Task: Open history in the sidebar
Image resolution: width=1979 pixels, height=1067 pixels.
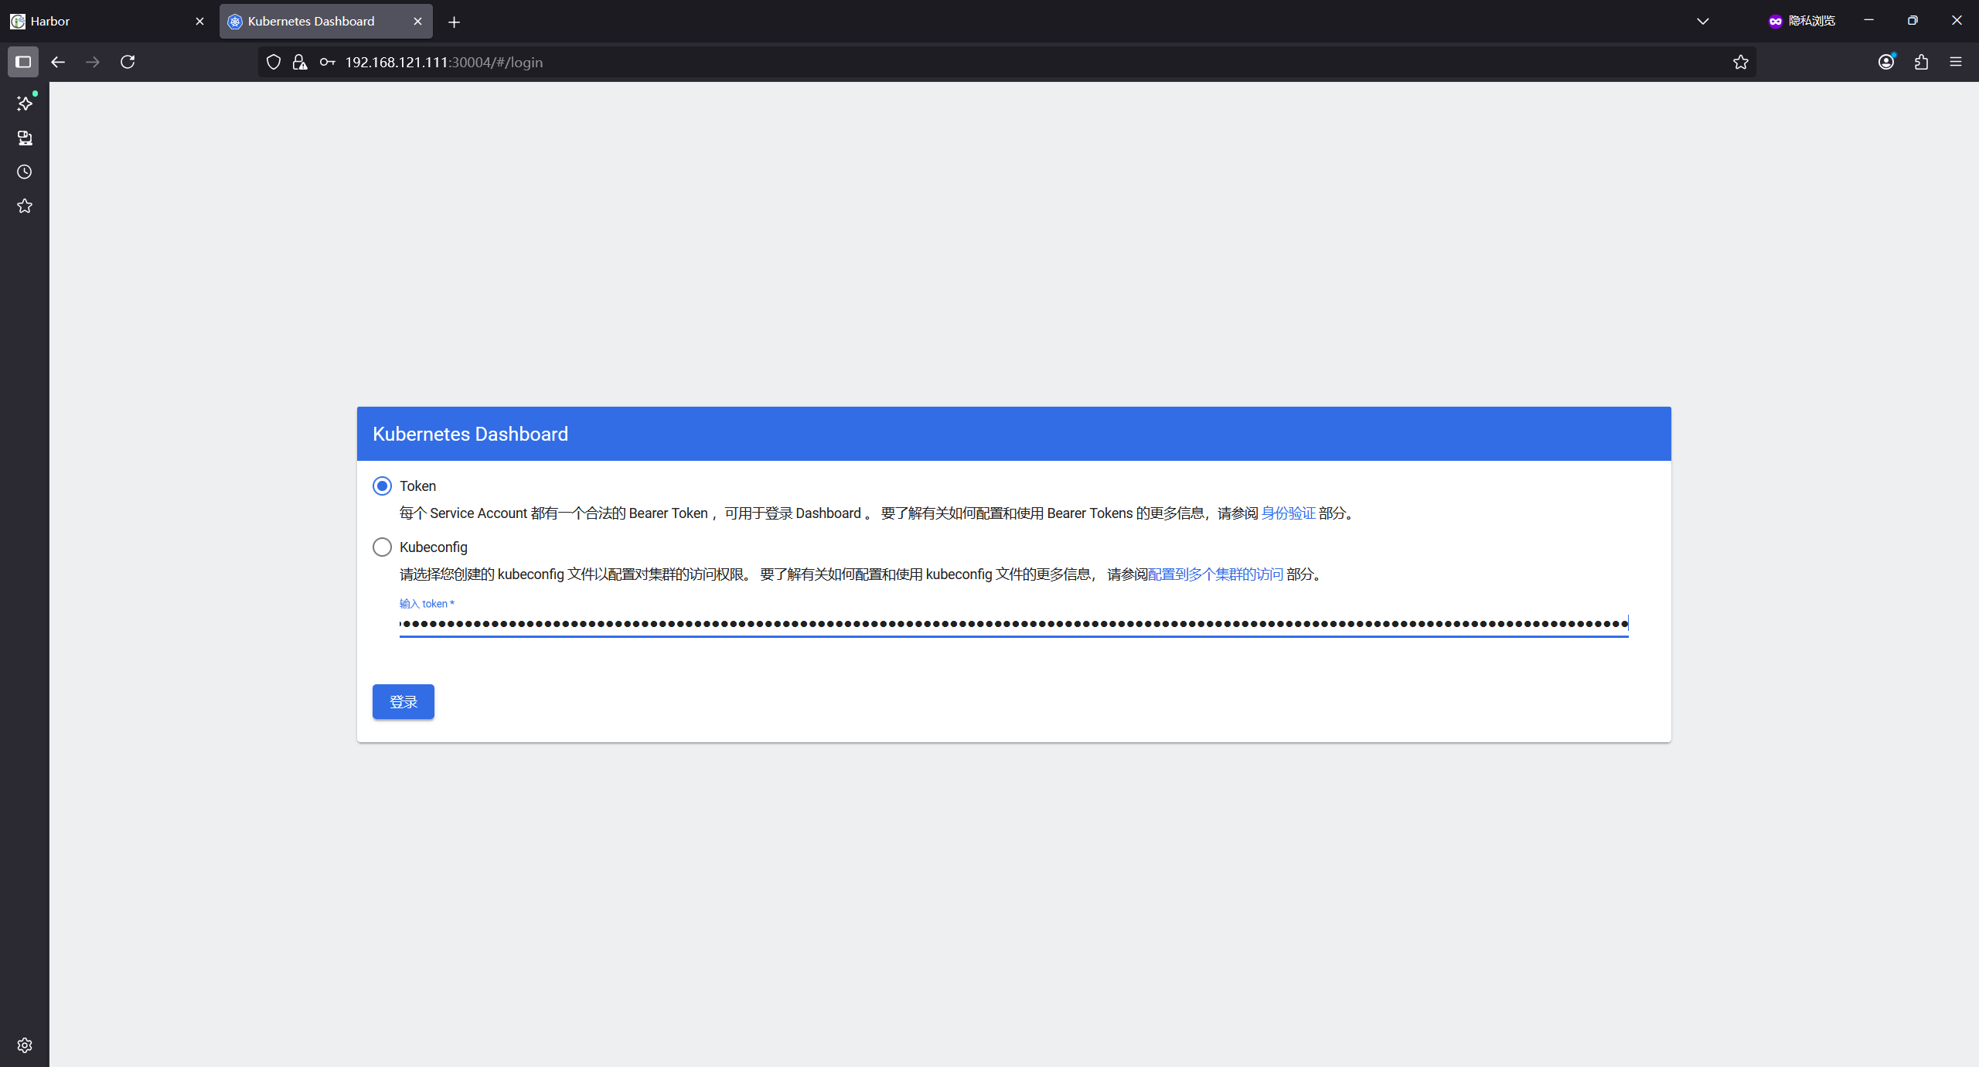Action: pyautogui.click(x=25, y=172)
